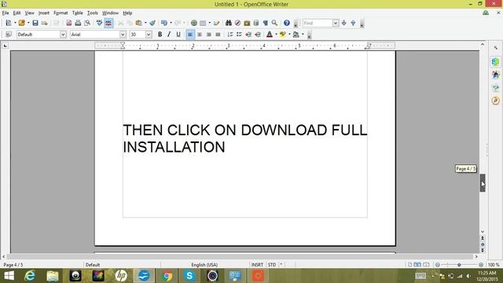Click the Print icon
The image size is (503, 283).
pyautogui.click(x=78, y=23)
